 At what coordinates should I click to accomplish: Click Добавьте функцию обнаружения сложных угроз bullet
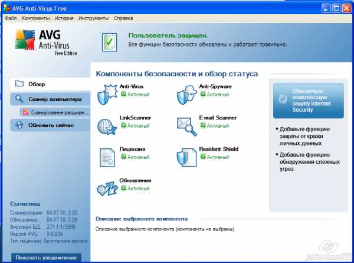[x=308, y=162]
